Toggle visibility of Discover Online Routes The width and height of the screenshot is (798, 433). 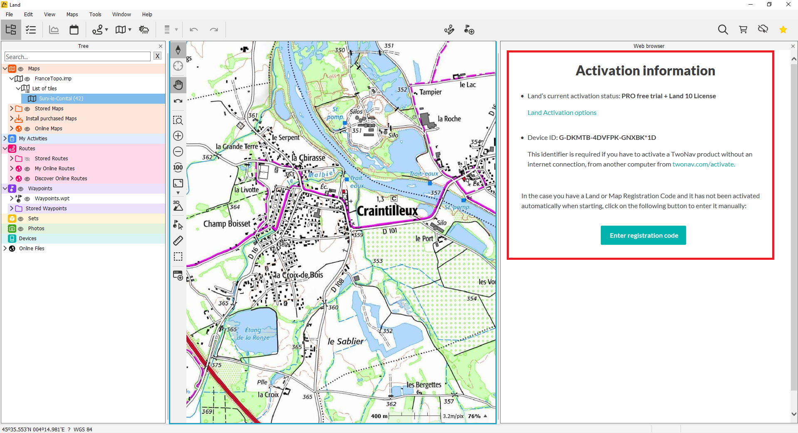tap(27, 179)
